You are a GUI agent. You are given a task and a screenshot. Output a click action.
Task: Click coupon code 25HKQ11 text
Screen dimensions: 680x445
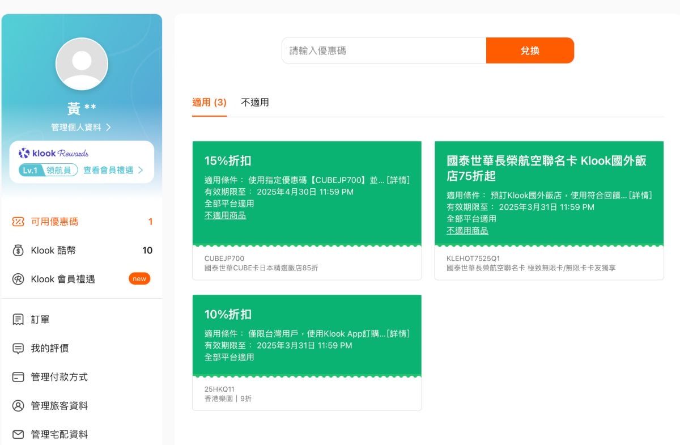click(x=219, y=389)
